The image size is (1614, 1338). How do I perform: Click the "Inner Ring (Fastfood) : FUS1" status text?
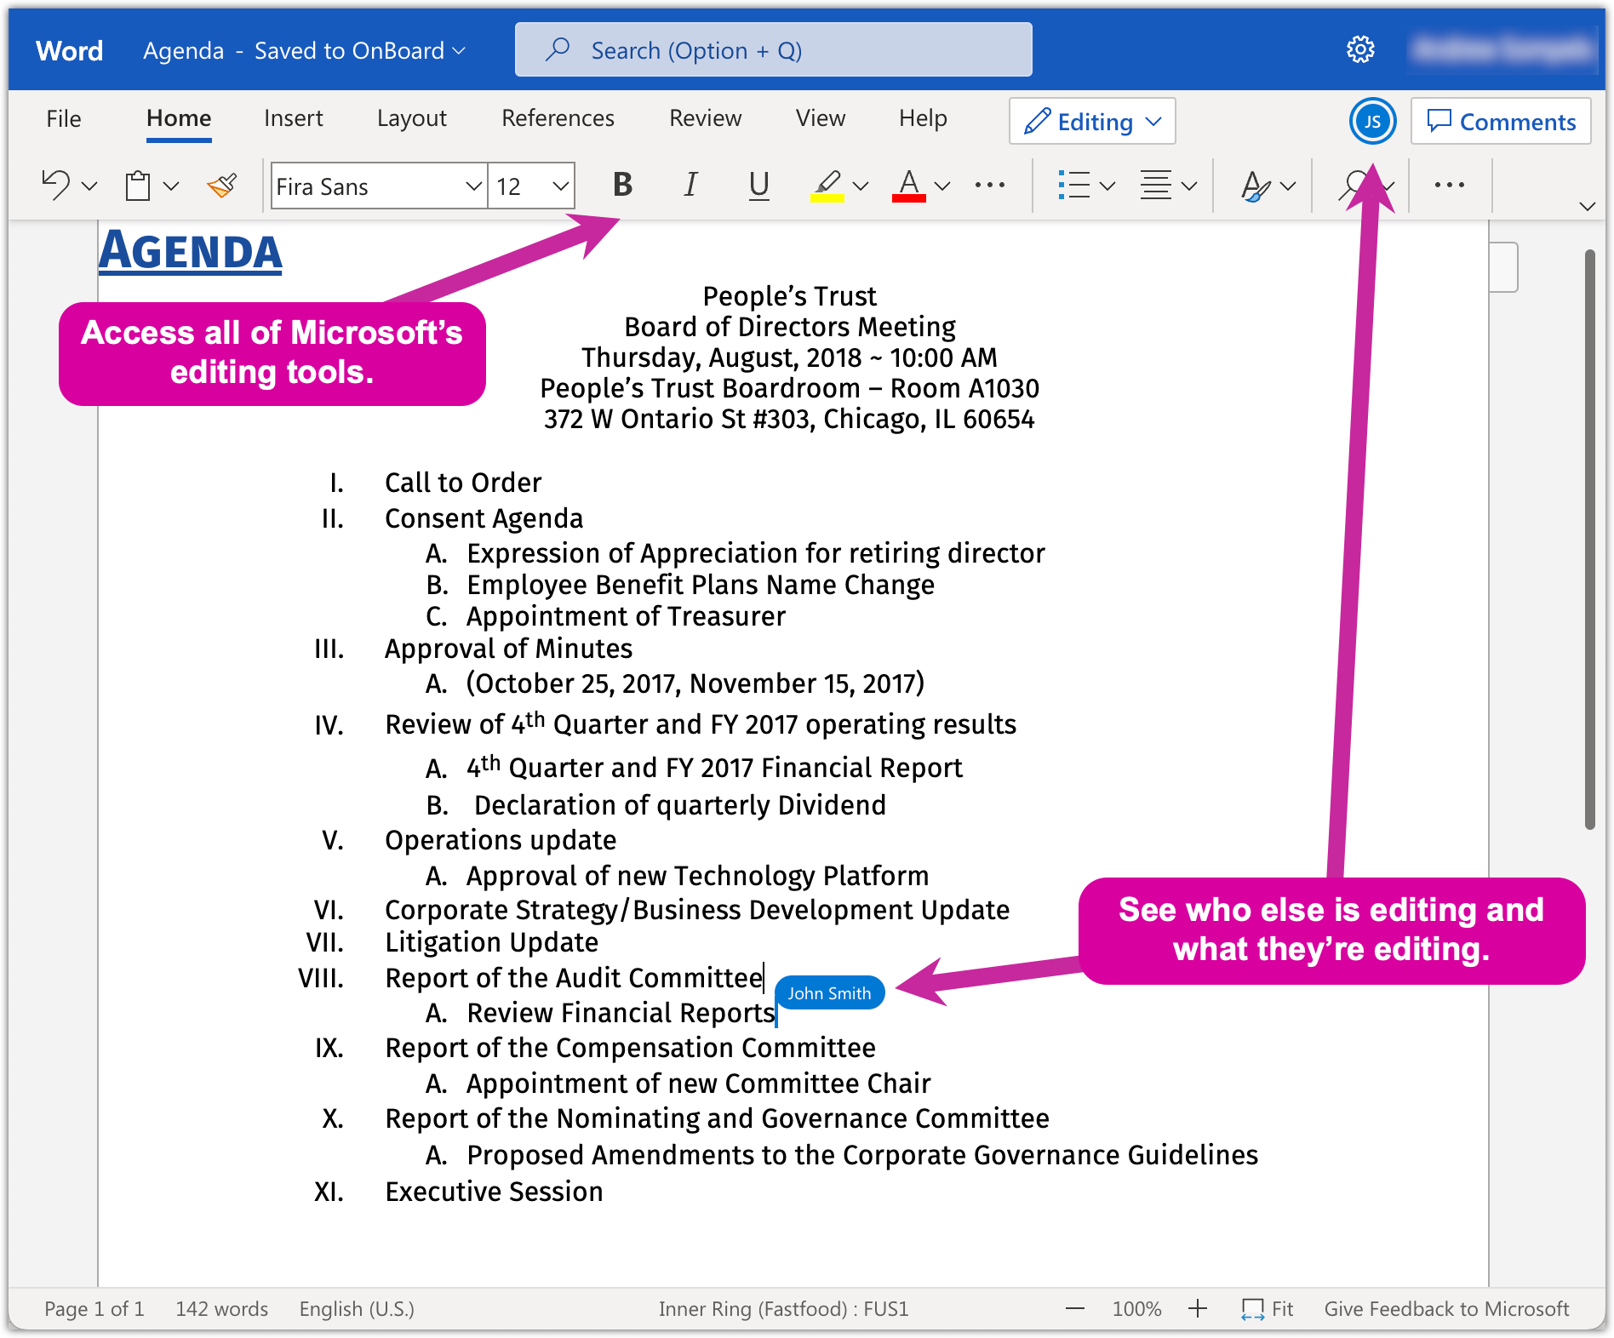783,1309
